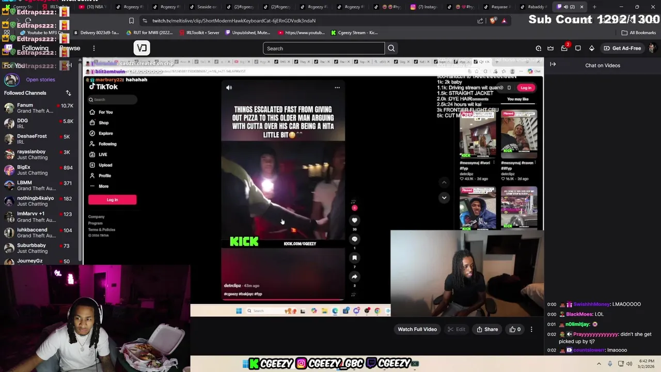Click chat username Prayyyyyyyyyyyyy

(595, 334)
